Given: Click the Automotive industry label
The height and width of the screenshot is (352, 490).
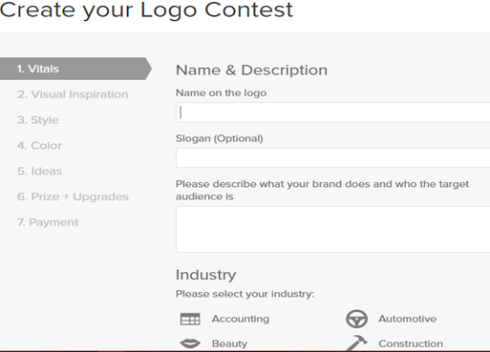Looking at the screenshot, I should coord(407,319).
